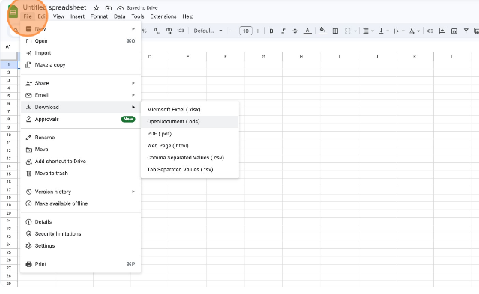Screen dimensions: 479x294
Task: Select Move to trash
Action: tap(81, 173)
